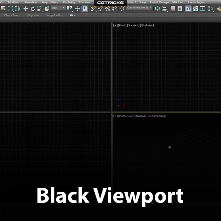Open the Graph Editors menu
This screenshot has width=221, height=221.
tap(50, 2)
